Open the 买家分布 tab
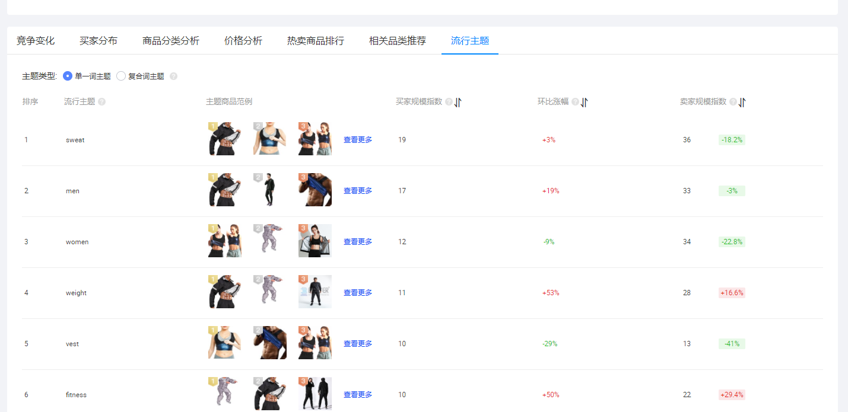 (99, 40)
